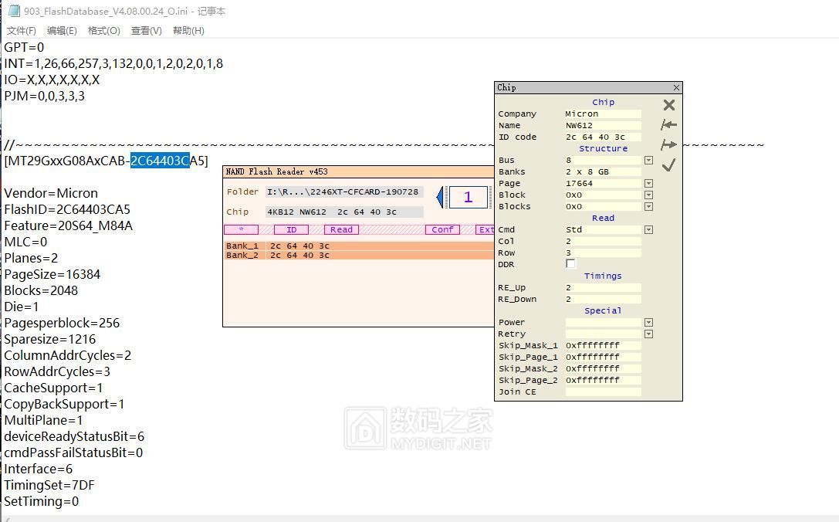Open the Block dropdown

click(648, 195)
